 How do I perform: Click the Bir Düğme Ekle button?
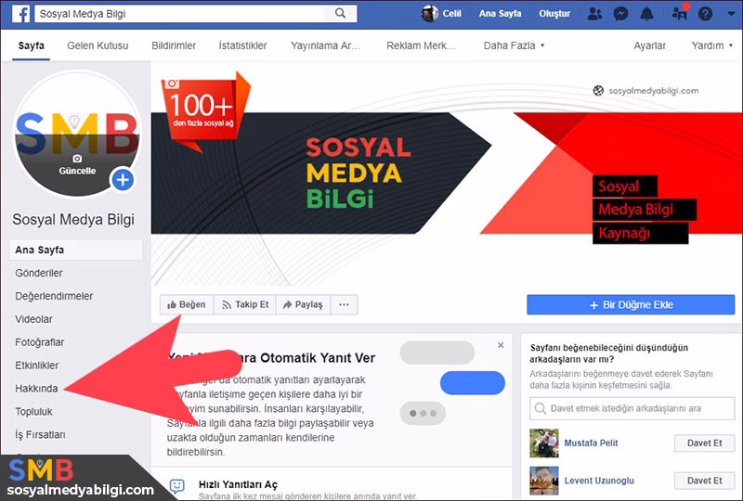[x=631, y=305]
